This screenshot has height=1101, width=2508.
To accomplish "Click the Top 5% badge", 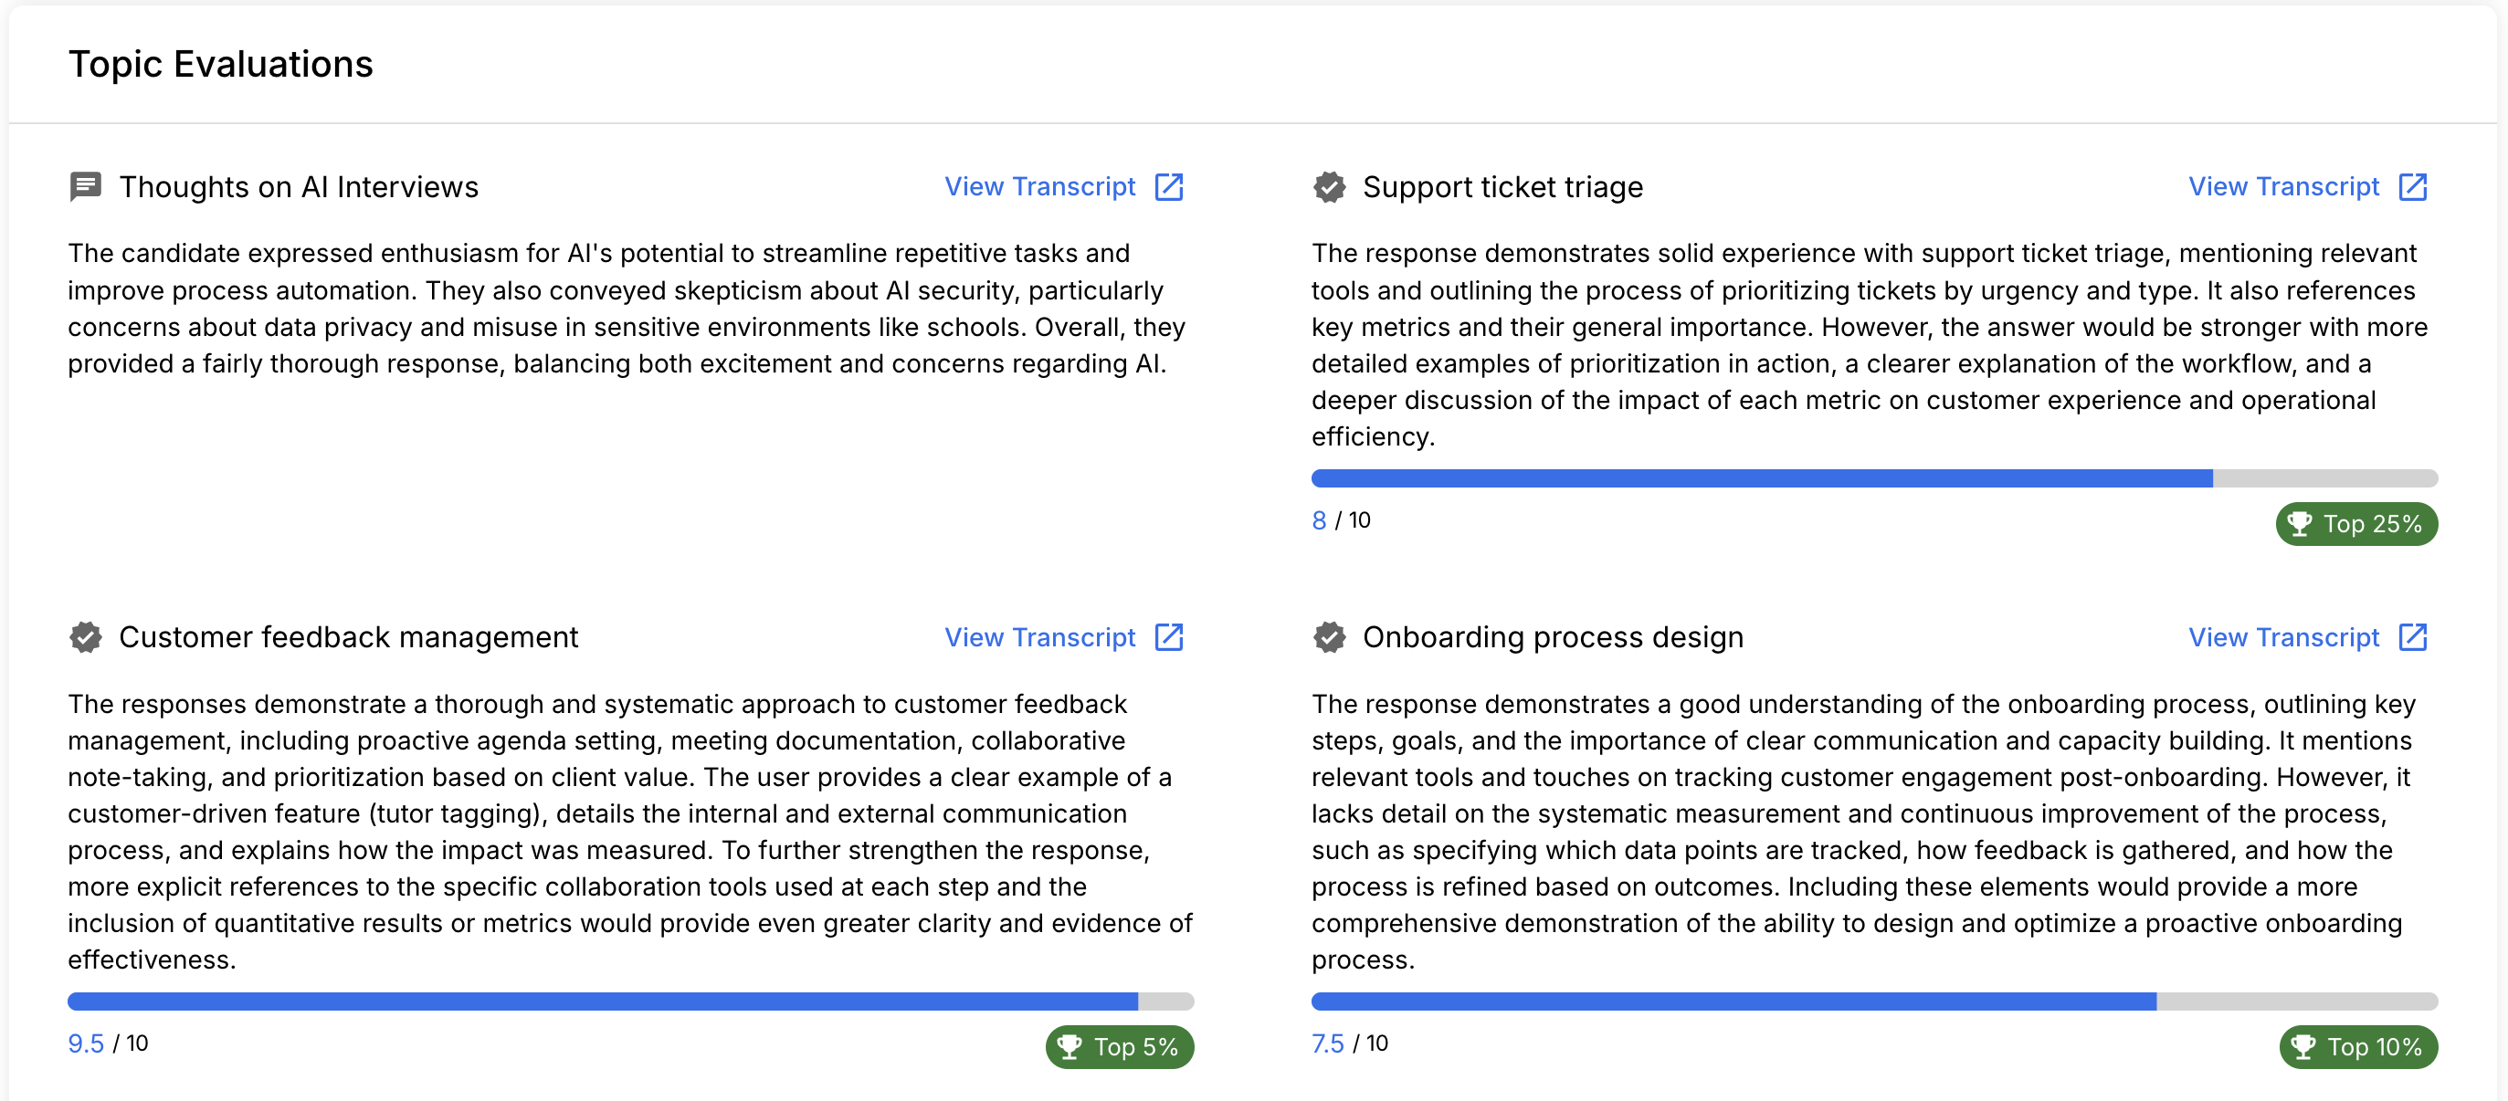I will (1119, 1046).
